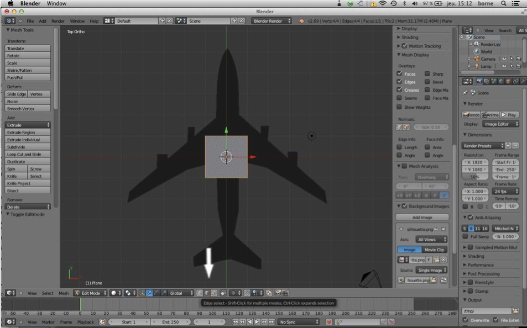
Task: Click the limit selection to visible icon
Action: click(x=223, y=293)
